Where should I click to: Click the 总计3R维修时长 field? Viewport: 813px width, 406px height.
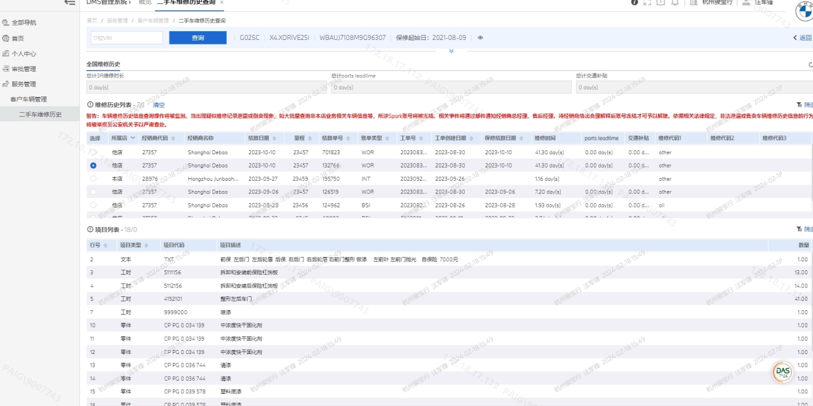206,88
